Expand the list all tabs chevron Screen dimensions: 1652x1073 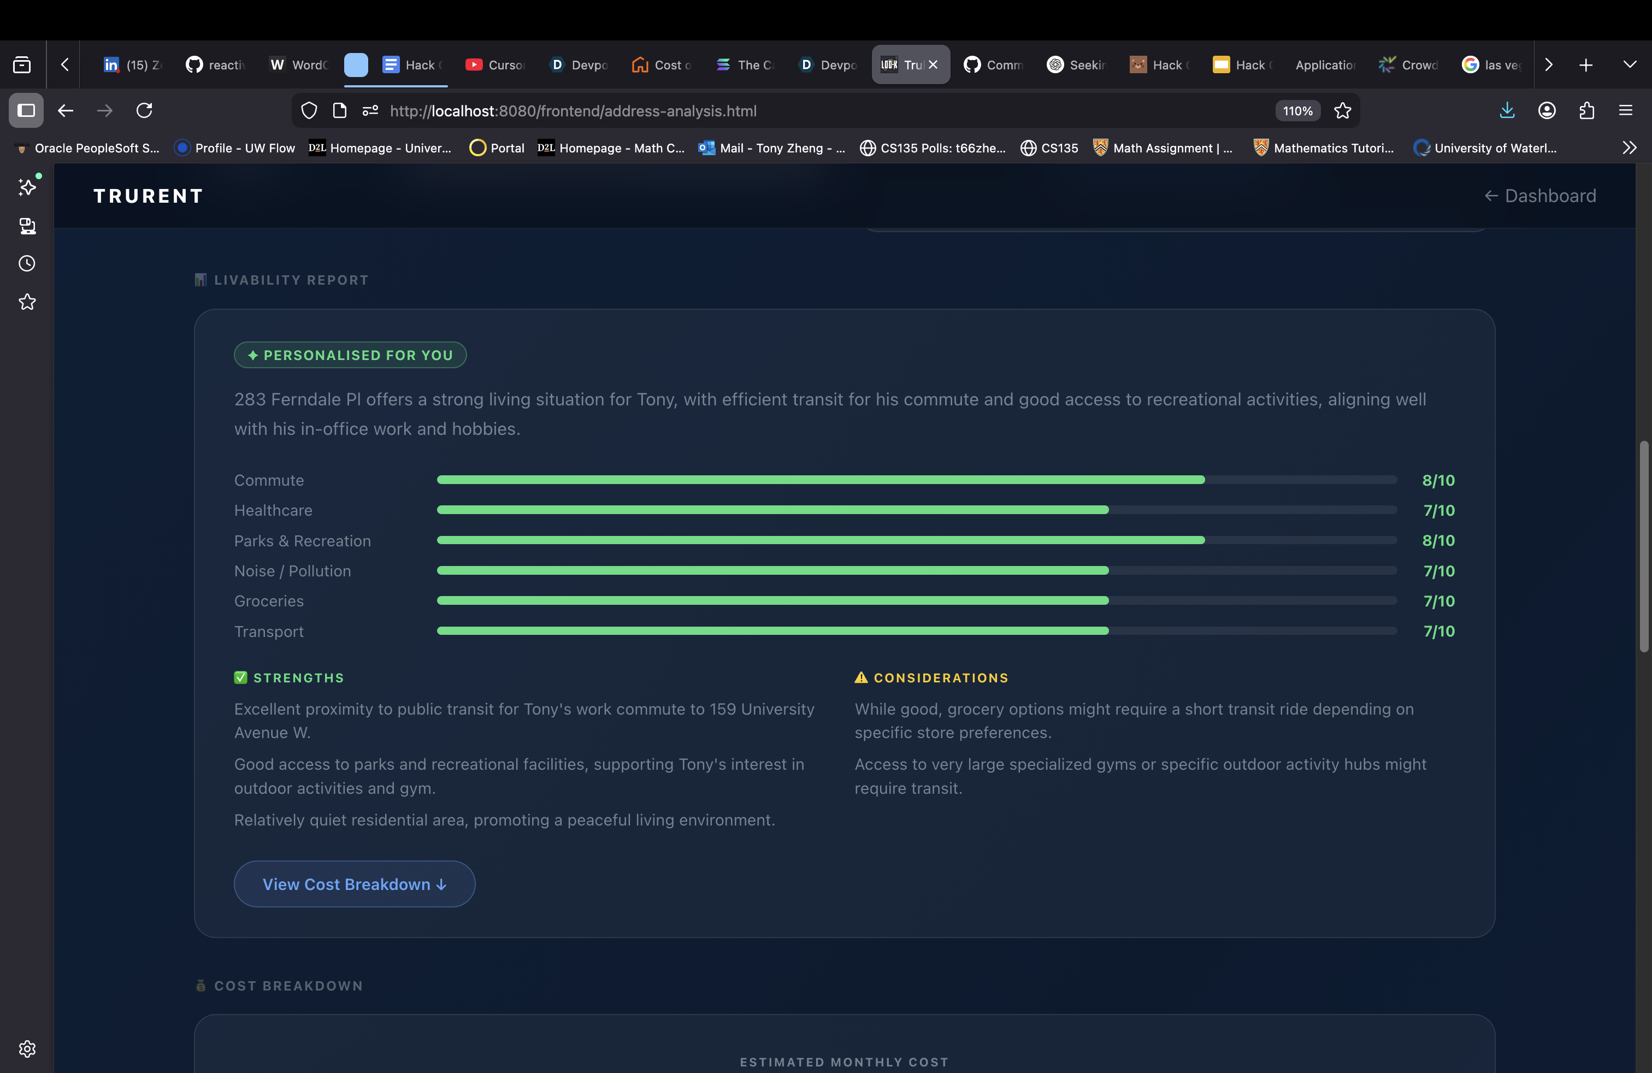(x=1630, y=64)
